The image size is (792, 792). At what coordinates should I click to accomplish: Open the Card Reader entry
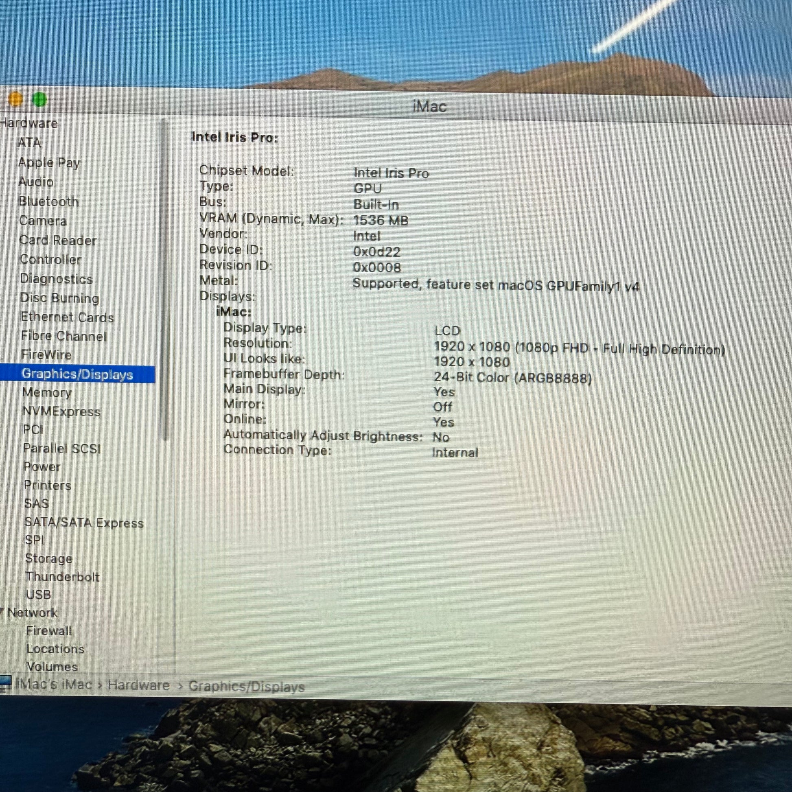(58, 240)
